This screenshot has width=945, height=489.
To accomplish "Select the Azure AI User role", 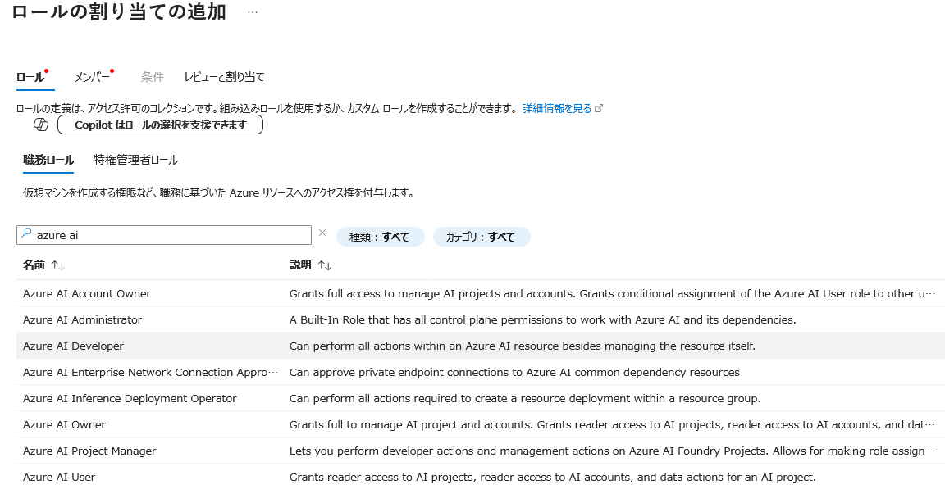I will (59, 477).
